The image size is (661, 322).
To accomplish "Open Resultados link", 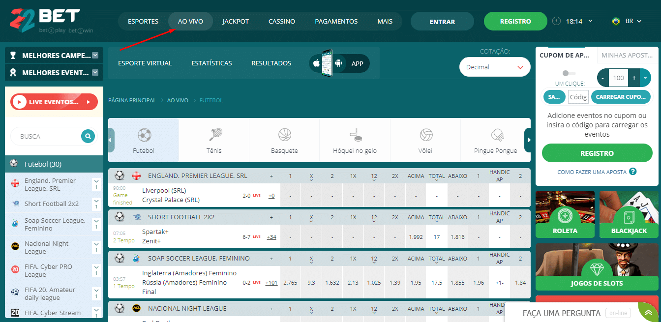I will coord(271,63).
